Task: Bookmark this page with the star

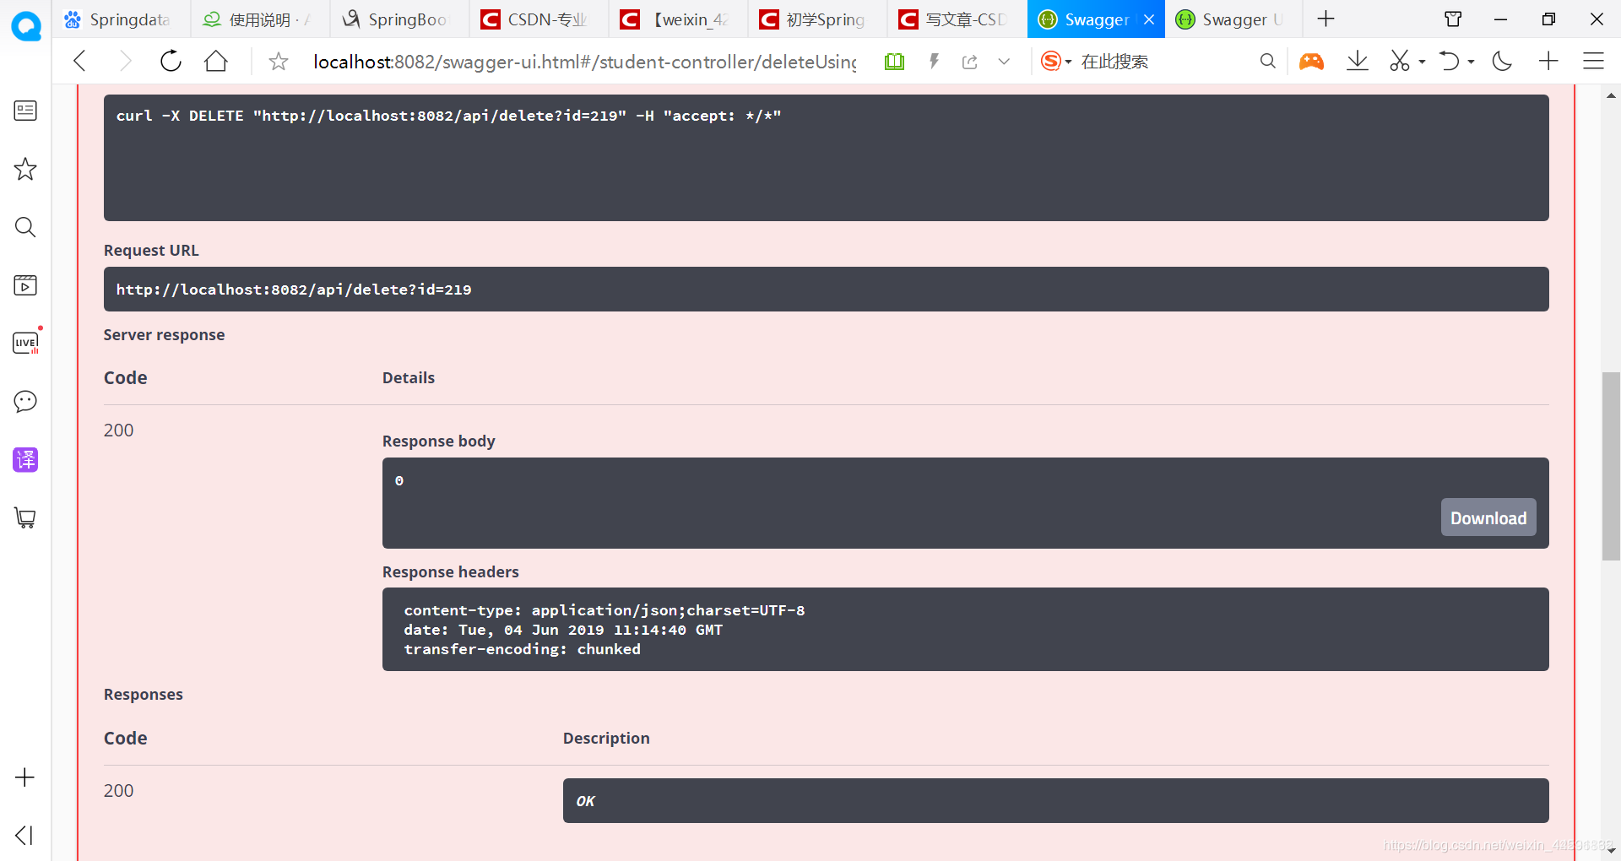Action: (279, 61)
